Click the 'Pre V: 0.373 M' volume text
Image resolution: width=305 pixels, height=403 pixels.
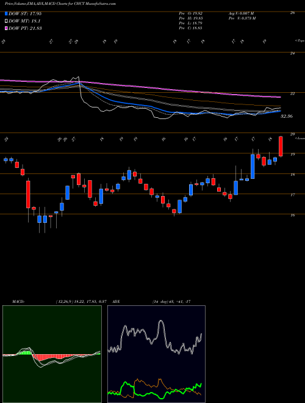[243, 18]
